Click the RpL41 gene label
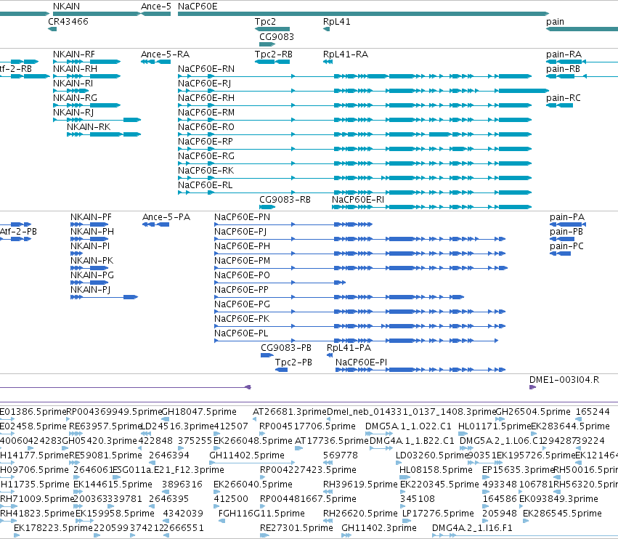 (x=336, y=21)
